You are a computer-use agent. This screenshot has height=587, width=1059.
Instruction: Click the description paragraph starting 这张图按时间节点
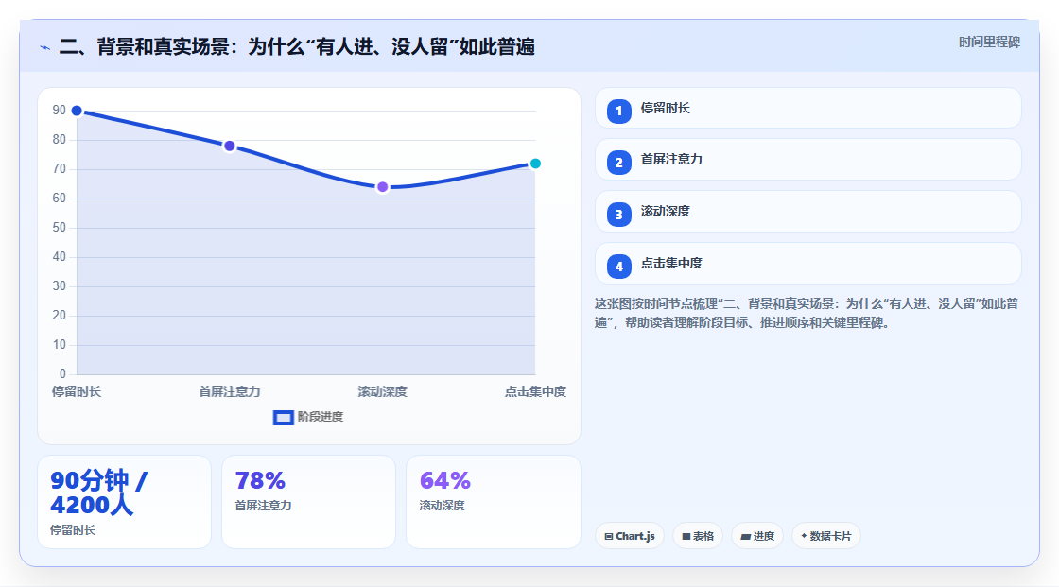tap(807, 314)
